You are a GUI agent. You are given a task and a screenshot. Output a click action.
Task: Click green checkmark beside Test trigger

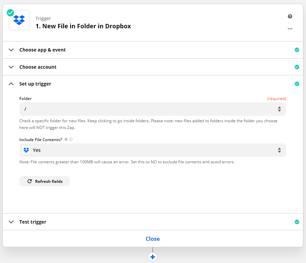click(x=297, y=222)
